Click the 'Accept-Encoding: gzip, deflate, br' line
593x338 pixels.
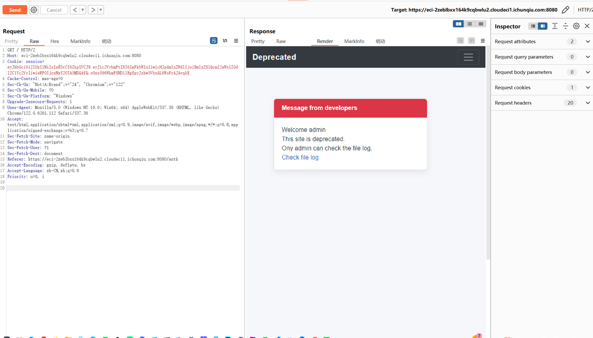tap(46, 165)
